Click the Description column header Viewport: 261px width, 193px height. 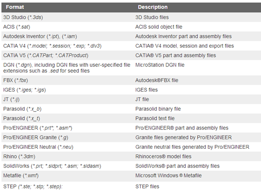(x=153, y=7)
